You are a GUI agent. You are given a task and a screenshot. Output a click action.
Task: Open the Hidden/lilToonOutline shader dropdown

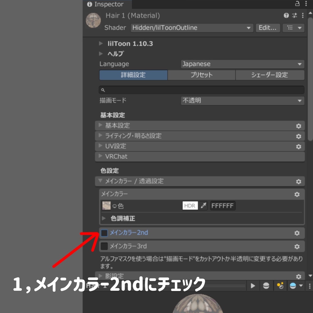192,28
